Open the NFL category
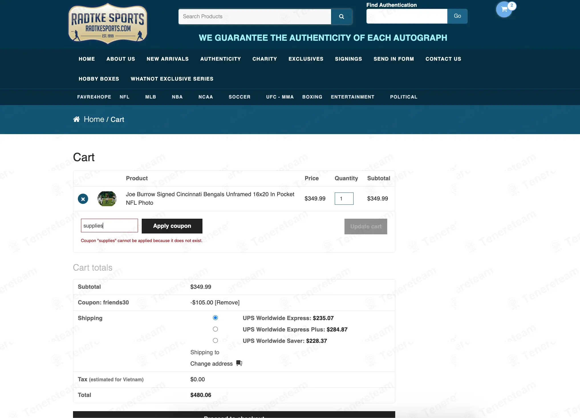 (125, 97)
